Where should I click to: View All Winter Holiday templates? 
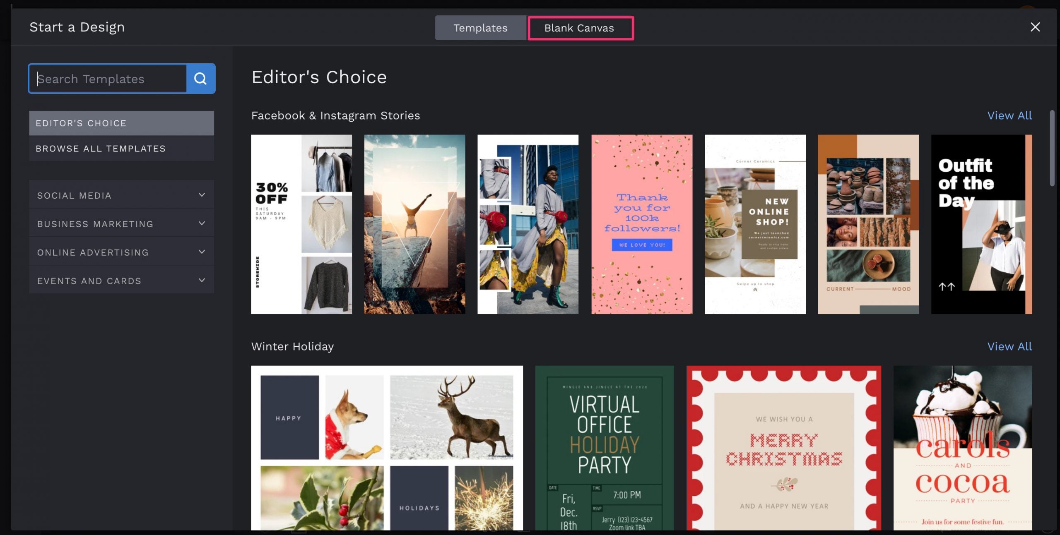(x=1009, y=346)
